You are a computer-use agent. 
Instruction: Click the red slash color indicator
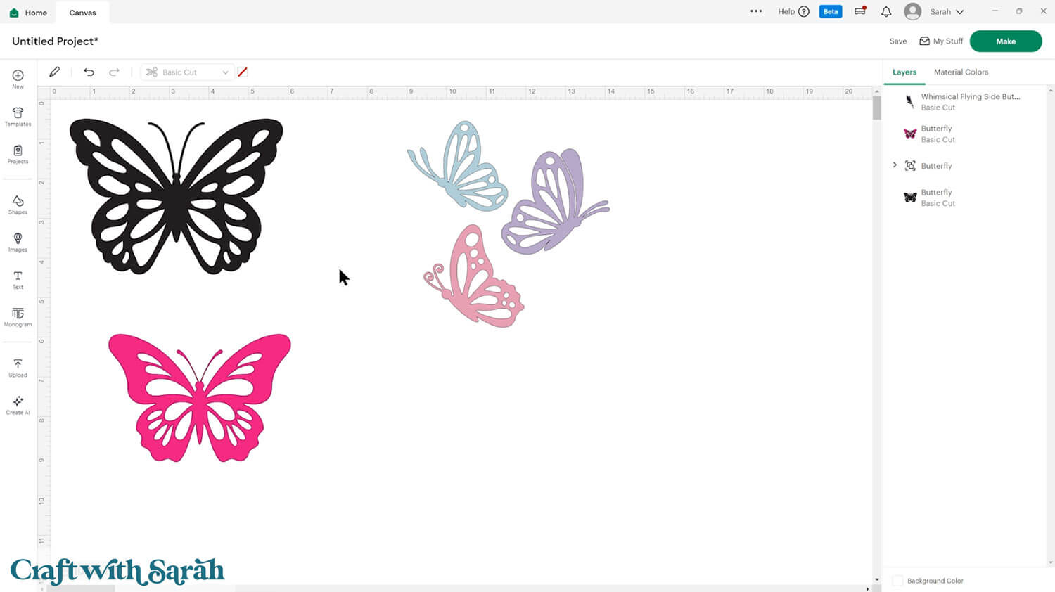243,72
